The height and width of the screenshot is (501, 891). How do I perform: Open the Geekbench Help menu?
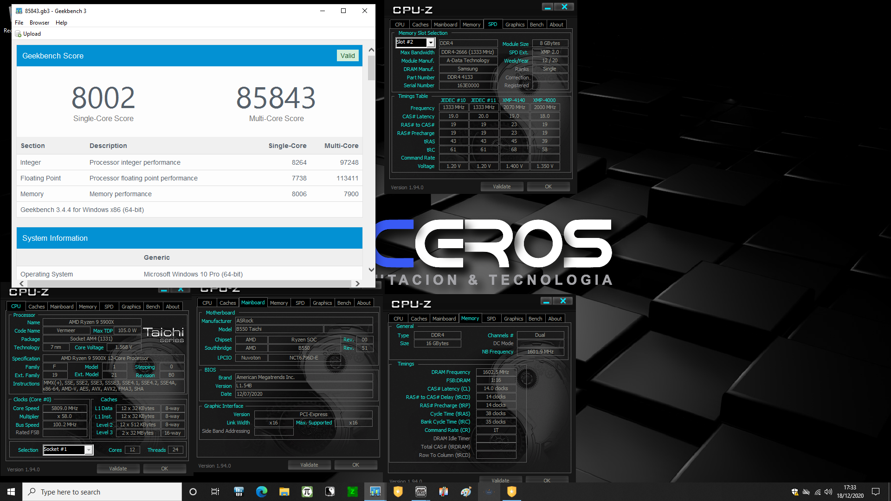coord(61,22)
